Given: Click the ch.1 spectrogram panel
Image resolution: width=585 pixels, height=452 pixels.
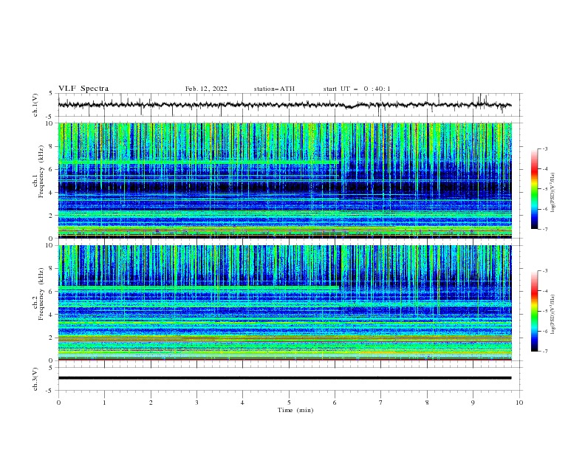Looking at the screenshot, I should coord(285,180).
